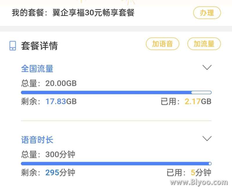232x191 pixels.
Task: Tap the 总量 20.00GB label
Action: coord(49,83)
